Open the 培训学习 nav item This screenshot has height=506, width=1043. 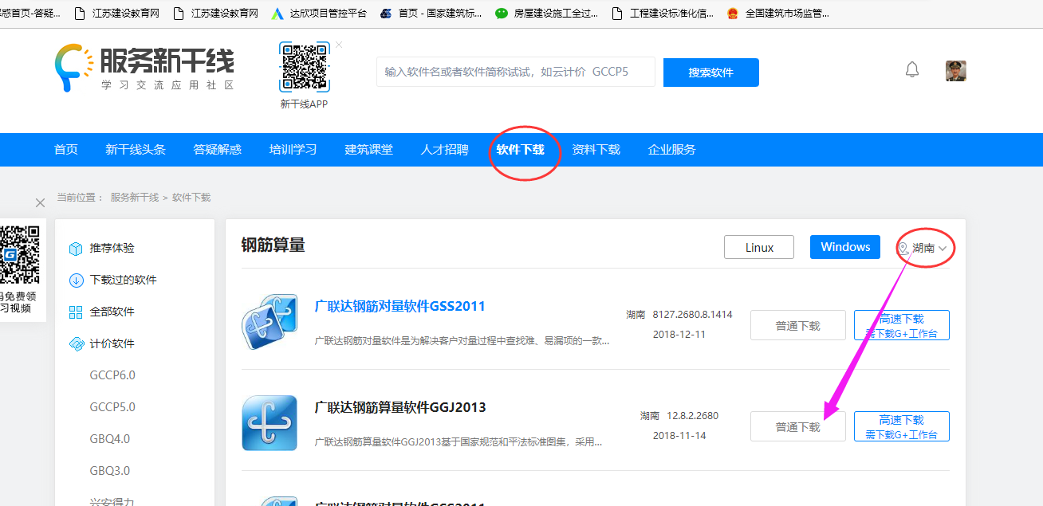293,150
